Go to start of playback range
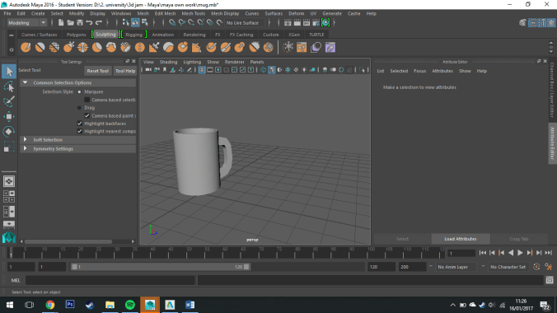Screen dimensions: 557x313 [x=482, y=253]
